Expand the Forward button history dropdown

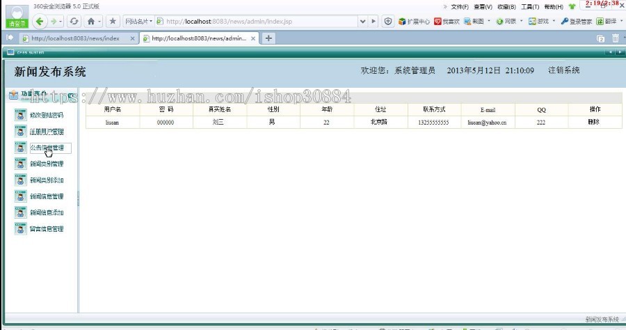pos(61,21)
